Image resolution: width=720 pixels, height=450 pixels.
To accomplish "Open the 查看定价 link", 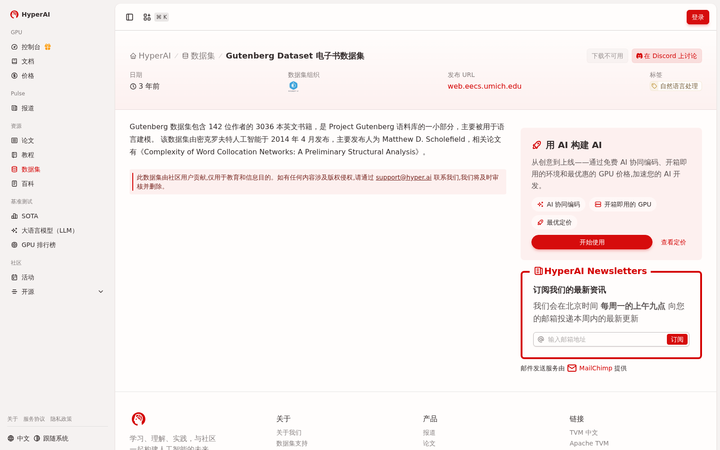I will [x=674, y=242].
